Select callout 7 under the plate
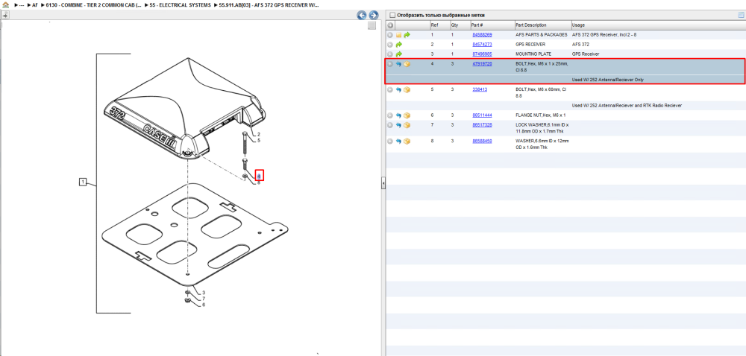Image resolution: width=746 pixels, height=356 pixels. [204, 299]
